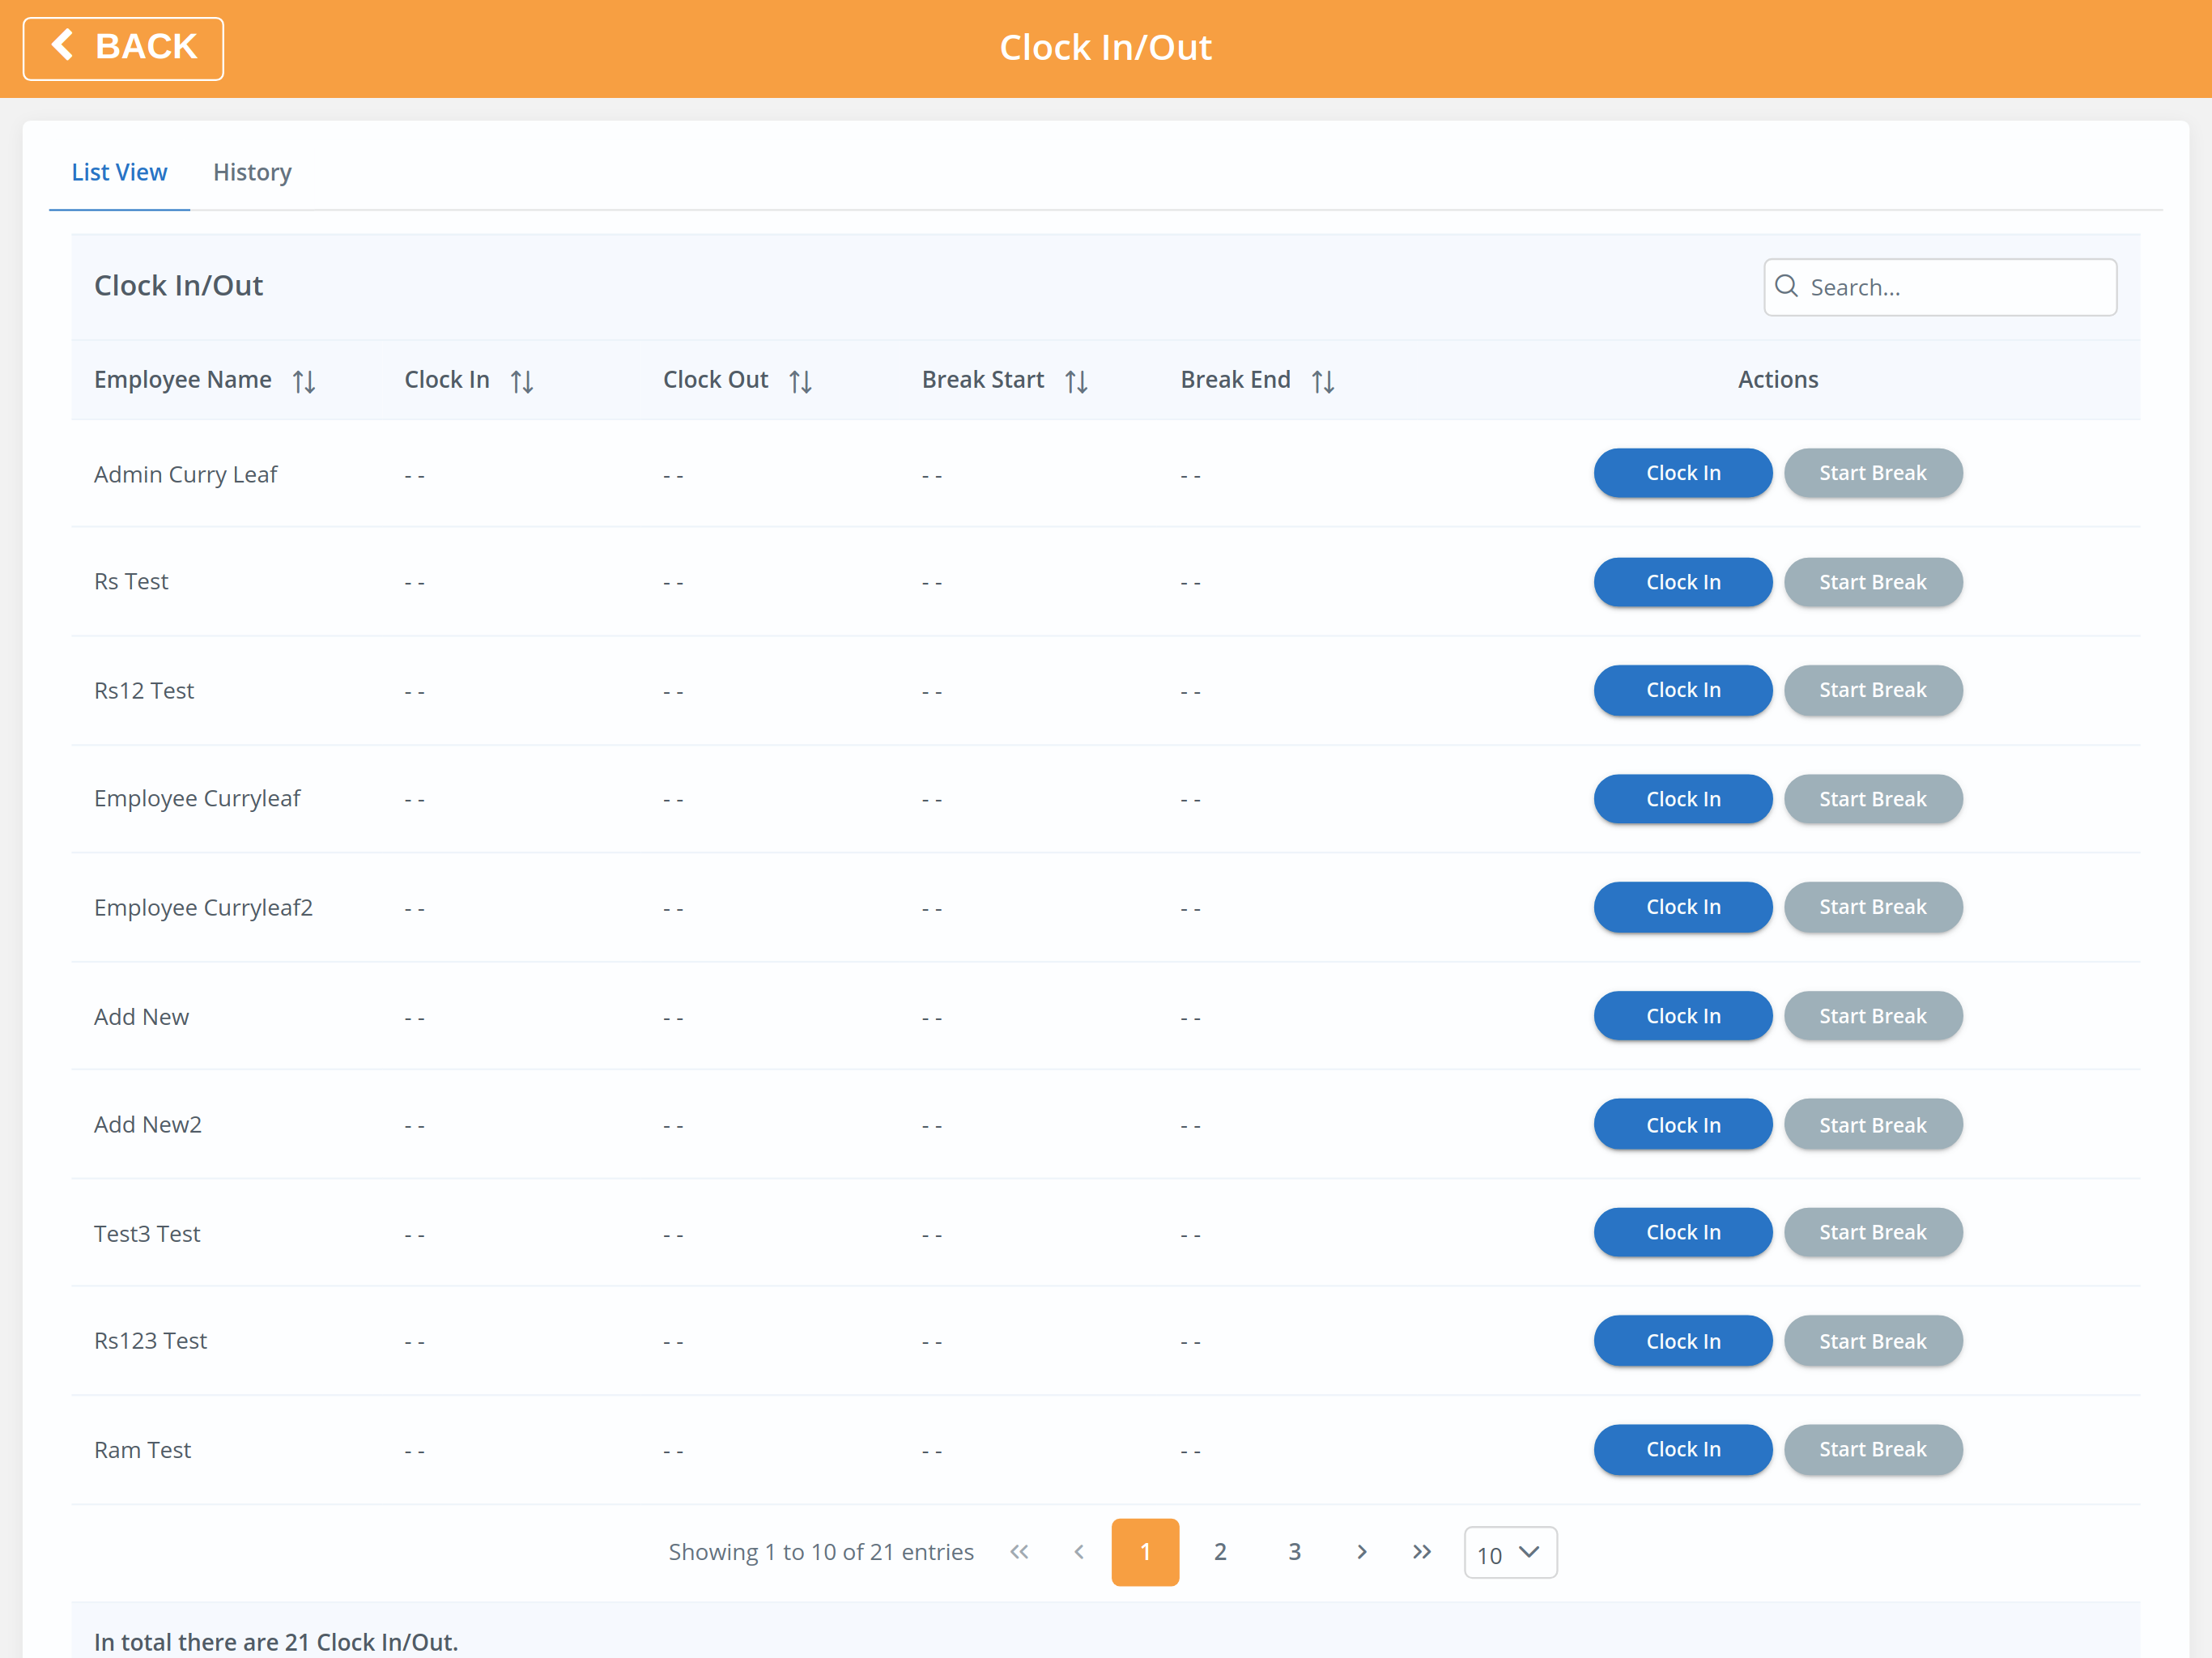Clock In Rs Test employee
The height and width of the screenshot is (1658, 2212).
[x=1683, y=582]
